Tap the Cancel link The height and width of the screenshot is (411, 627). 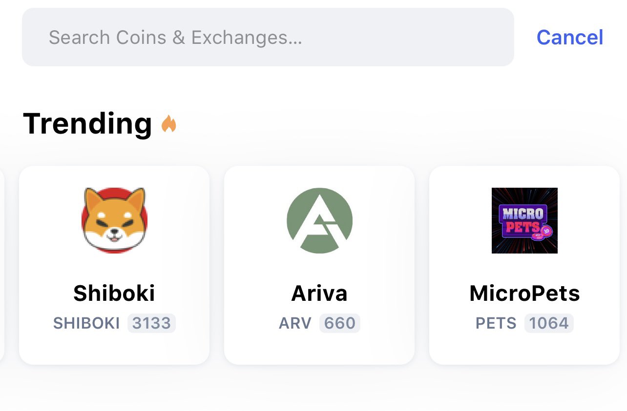(570, 37)
